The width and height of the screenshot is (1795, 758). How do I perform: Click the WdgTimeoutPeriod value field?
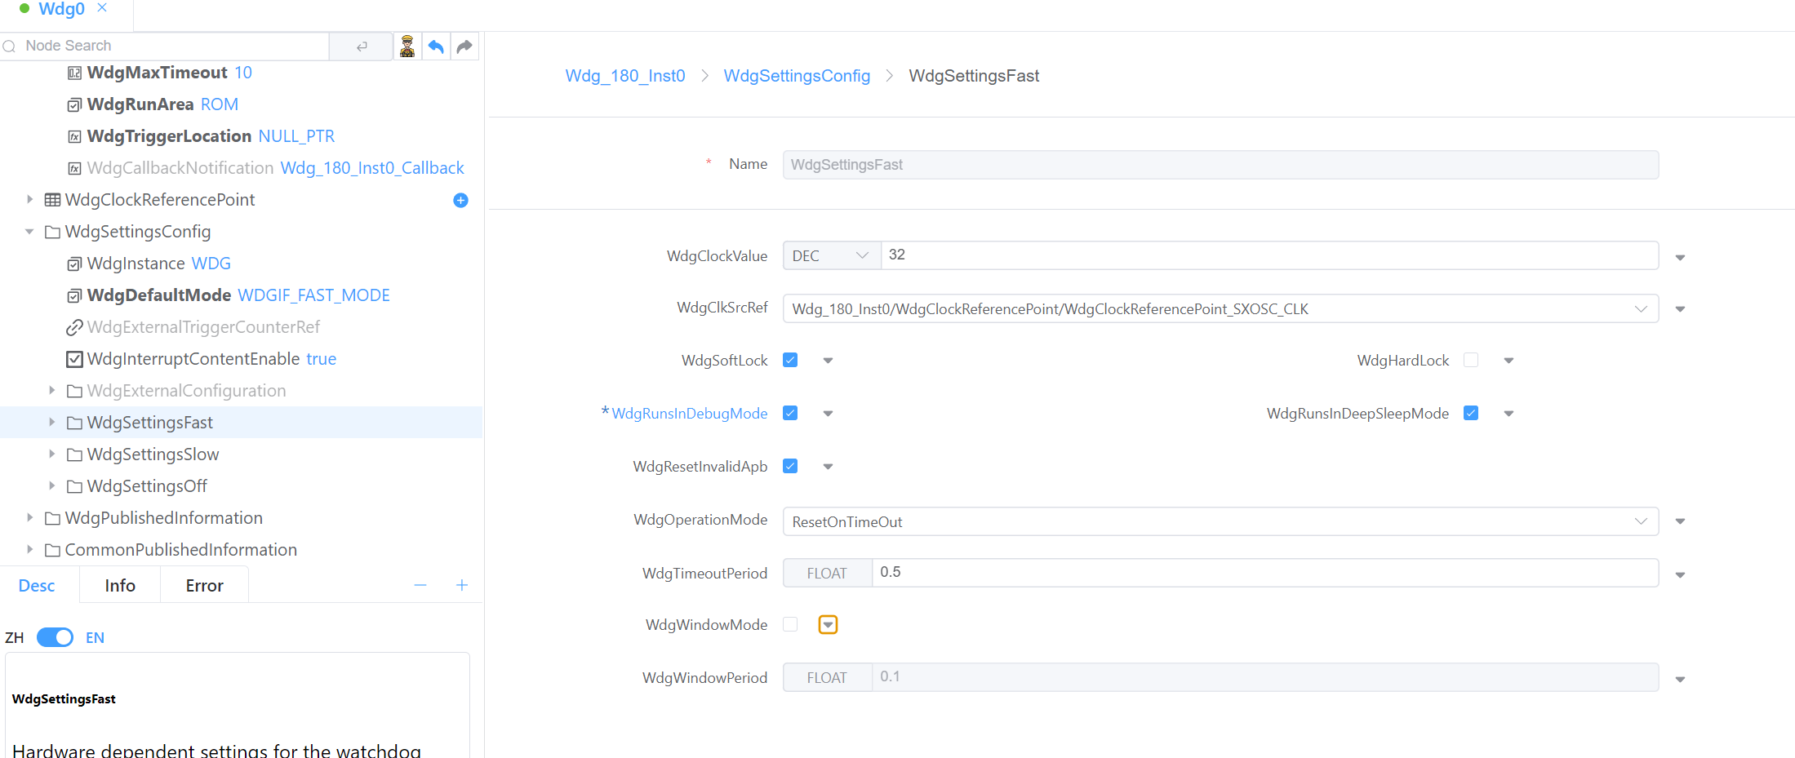coord(1264,573)
